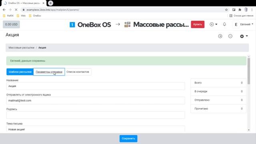This screenshot has height=144, width=256.
Task: Click the Акция breadcrumb text
Action: click(42, 48)
